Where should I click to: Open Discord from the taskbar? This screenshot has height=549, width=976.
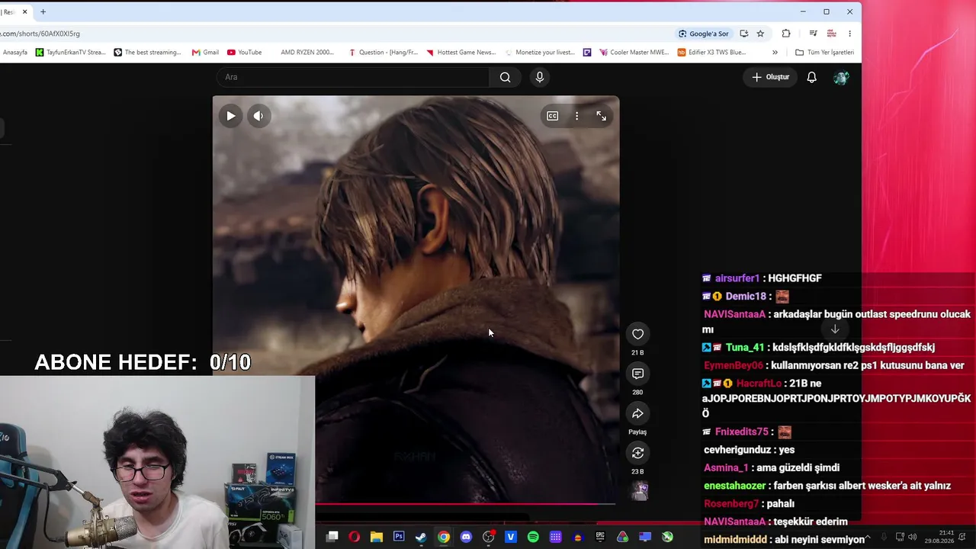(466, 537)
